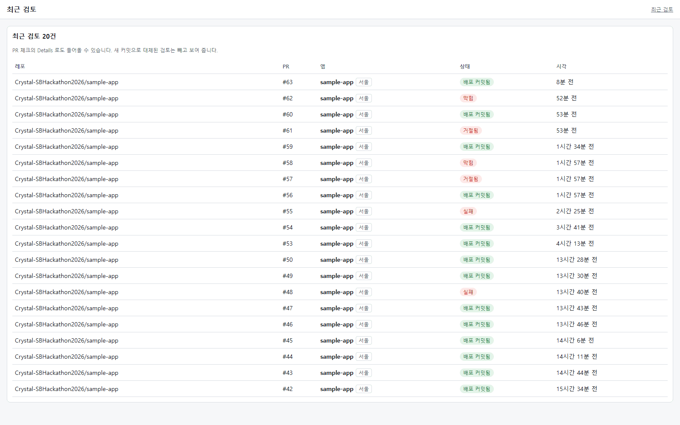Click PR number "#63"

(288, 82)
